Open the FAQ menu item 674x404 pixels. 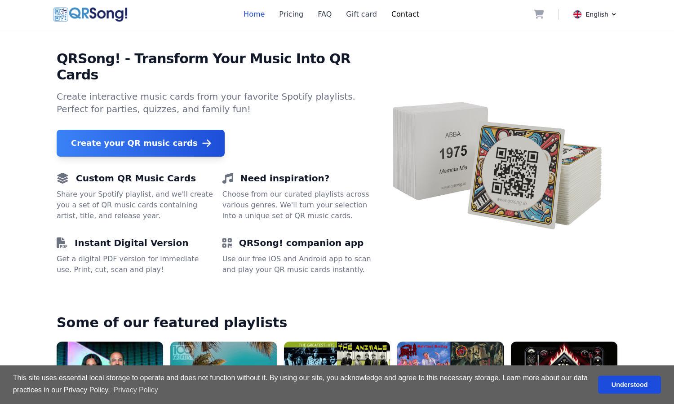324,14
